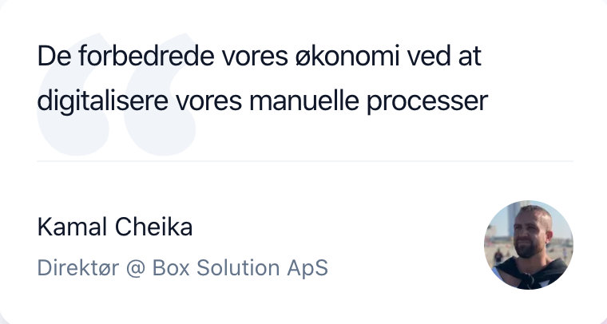Image resolution: width=607 pixels, height=324 pixels.
Task: Click the testimonial line starting with De forbedrede
Action: click(x=260, y=58)
